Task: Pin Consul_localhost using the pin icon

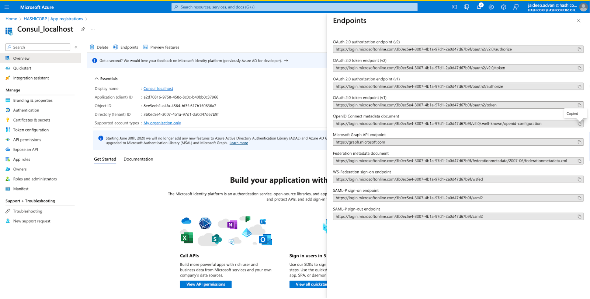Action: coord(83,29)
